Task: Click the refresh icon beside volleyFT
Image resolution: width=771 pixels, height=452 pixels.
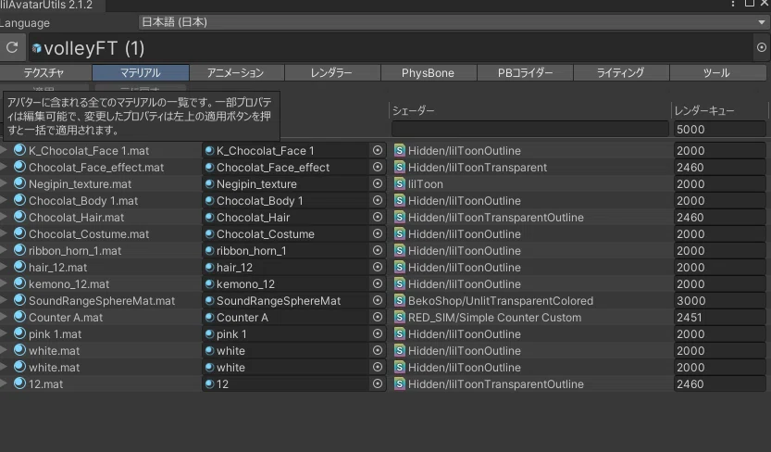Action: pyautogui.click(x=12, y=48)
